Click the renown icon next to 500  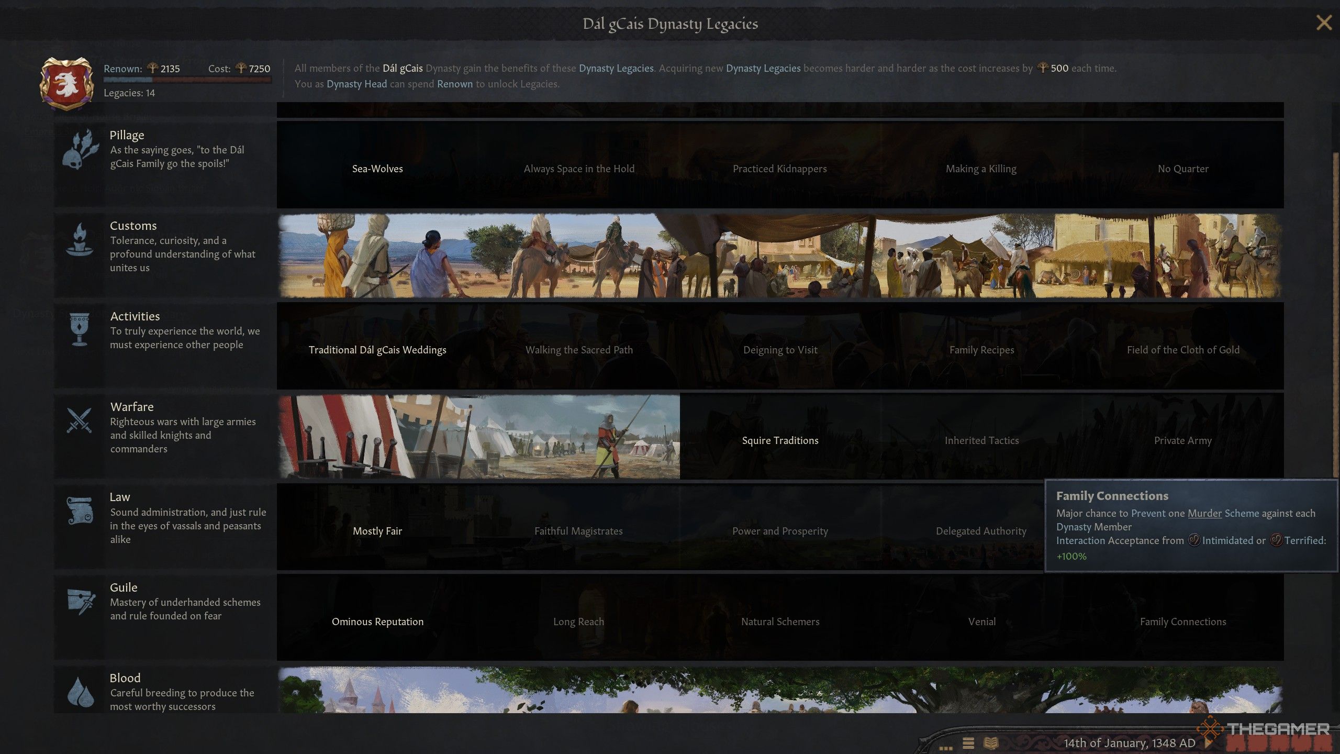point(1043,68)
